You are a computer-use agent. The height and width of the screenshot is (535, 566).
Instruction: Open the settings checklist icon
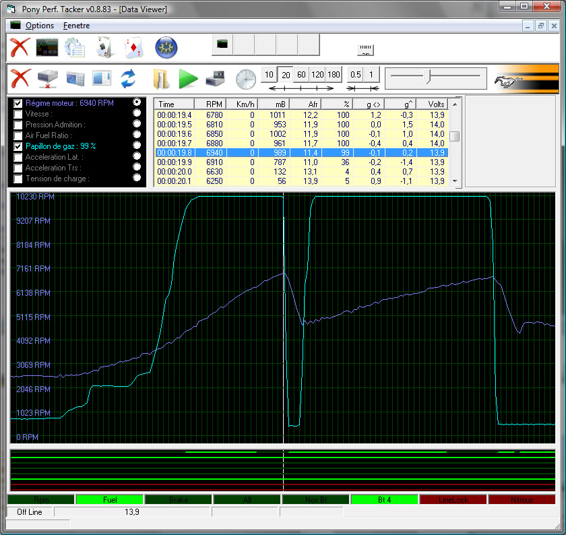(x=75, y=48)
